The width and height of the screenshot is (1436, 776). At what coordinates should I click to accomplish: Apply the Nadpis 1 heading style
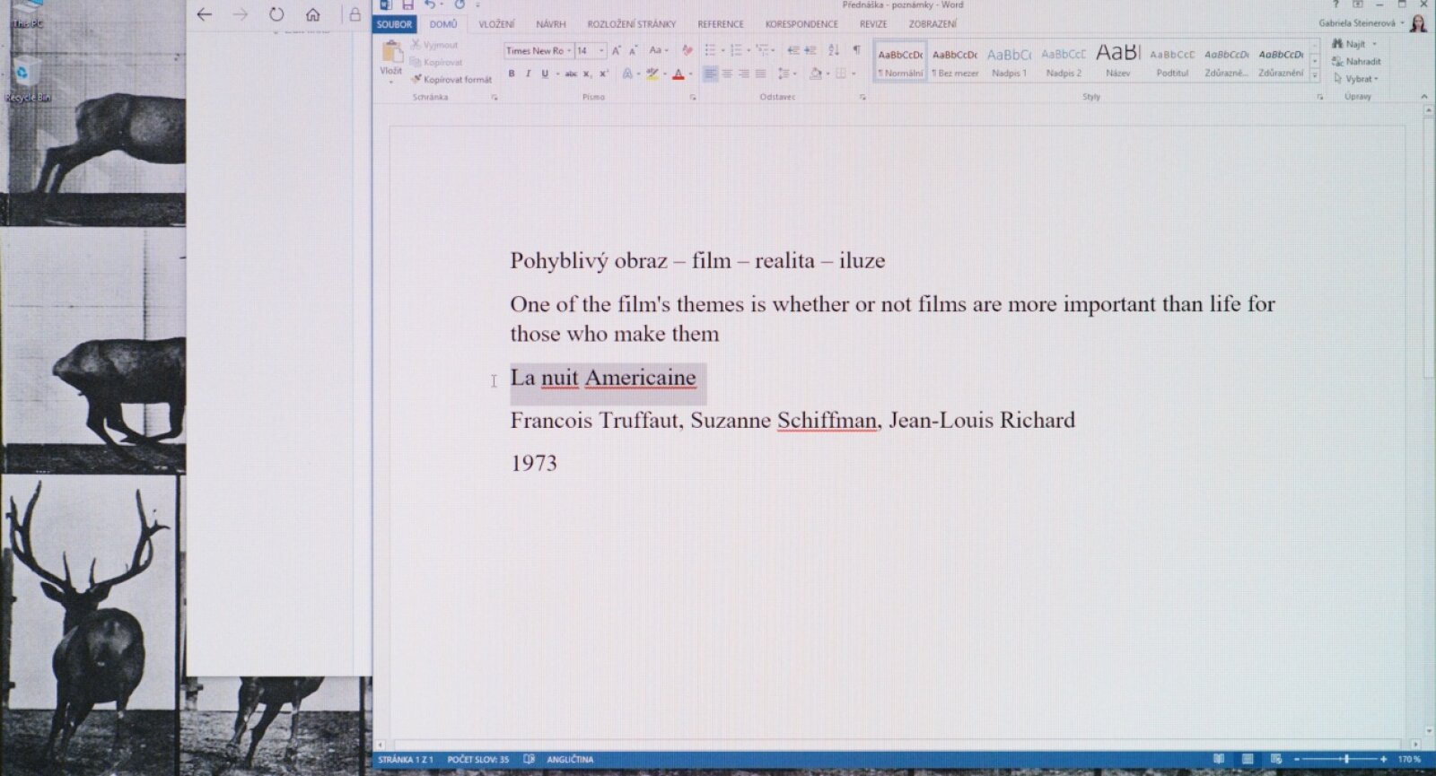coord(1009,62)
